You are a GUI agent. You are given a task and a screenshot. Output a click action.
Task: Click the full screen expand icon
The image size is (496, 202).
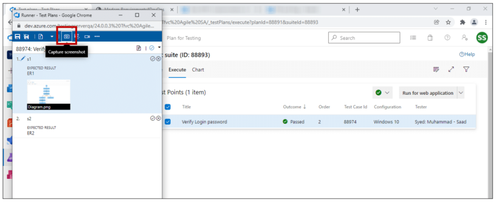(x=451, y=70)
